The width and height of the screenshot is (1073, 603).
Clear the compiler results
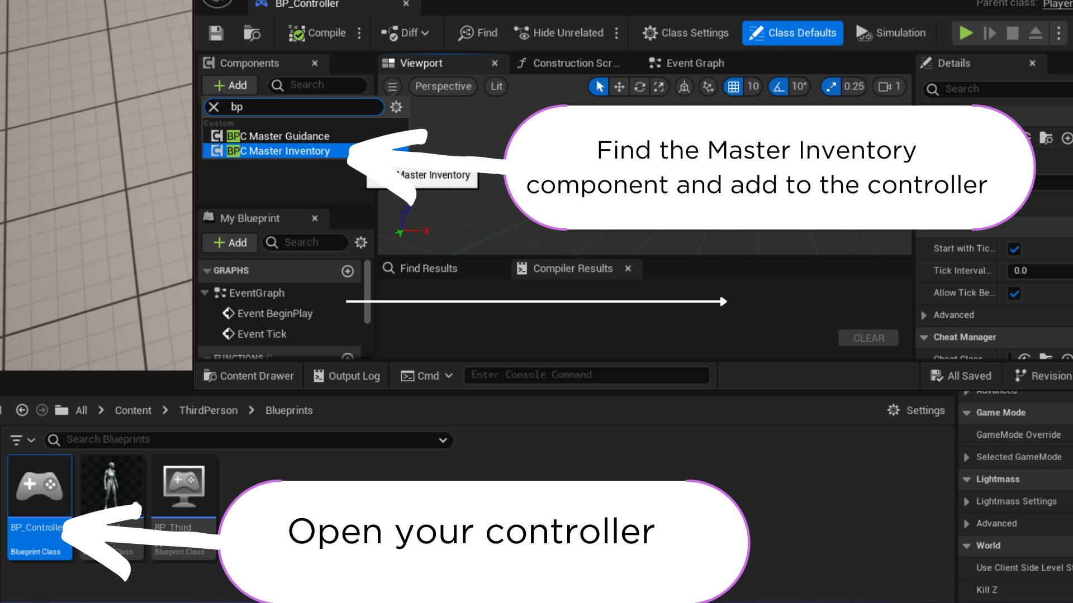click(x=868, y=338)
